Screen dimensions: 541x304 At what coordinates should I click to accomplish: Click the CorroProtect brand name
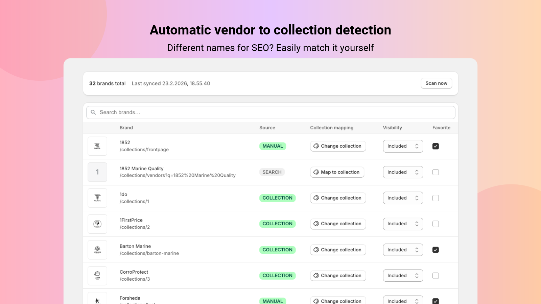point(134,272)
